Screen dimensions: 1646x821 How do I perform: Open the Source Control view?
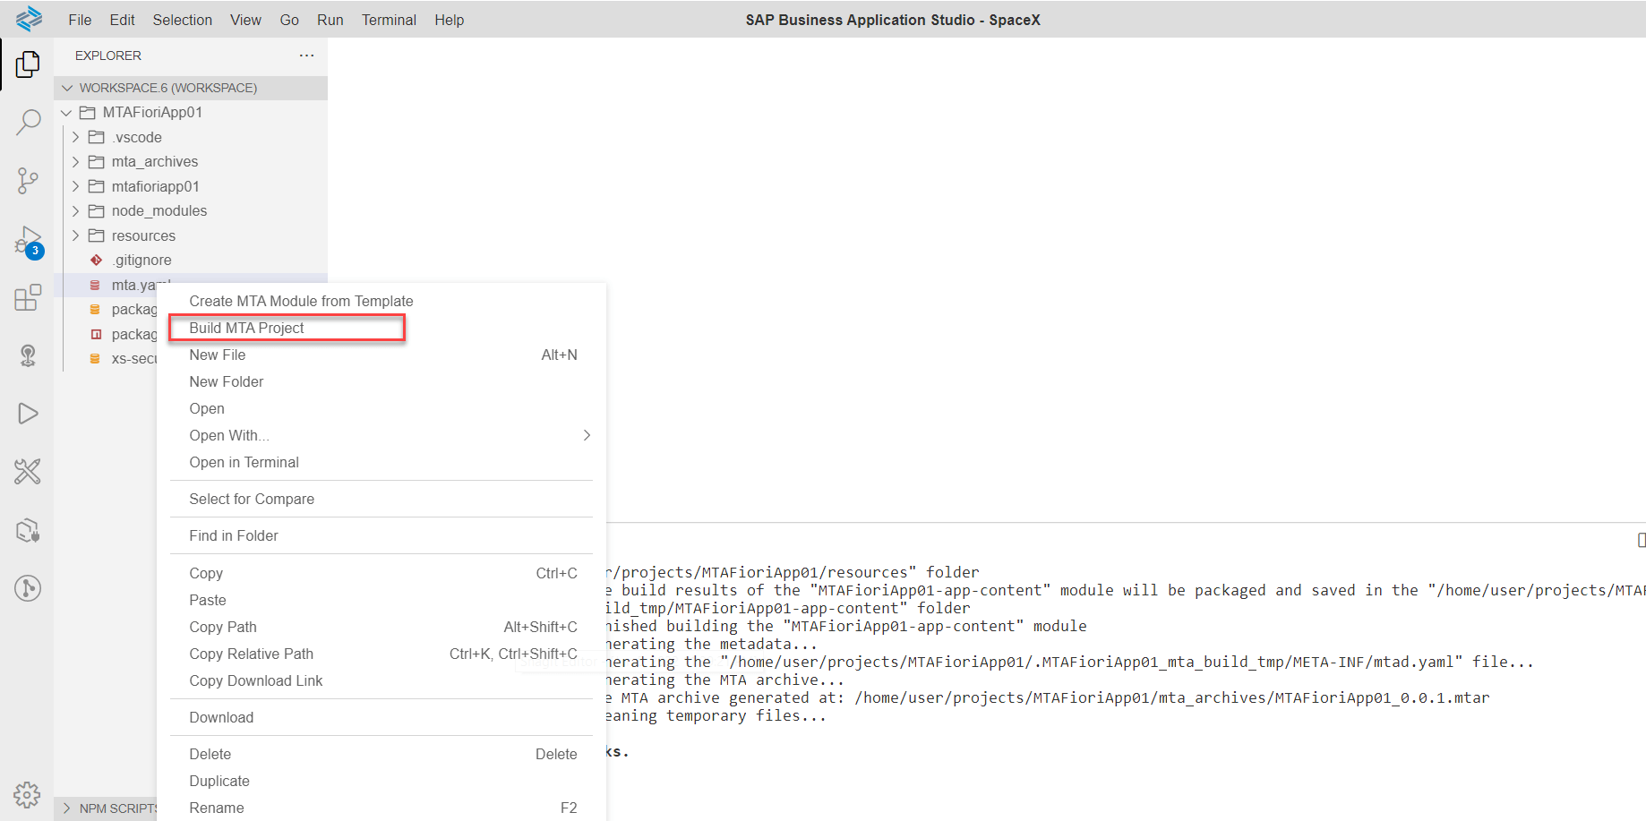tap(28, 180)
